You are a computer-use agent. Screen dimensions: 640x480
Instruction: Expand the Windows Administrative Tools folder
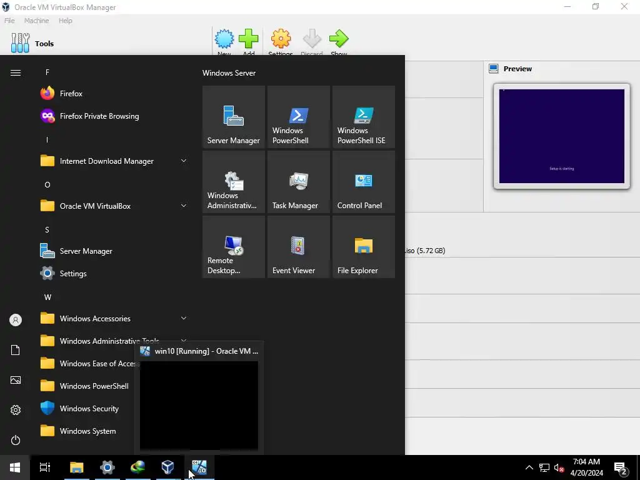click(x=114, y=339)
